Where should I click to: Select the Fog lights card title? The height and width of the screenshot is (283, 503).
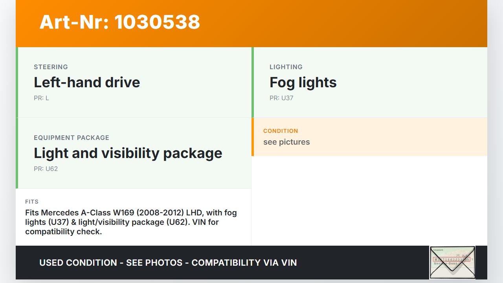coord(303,83)
